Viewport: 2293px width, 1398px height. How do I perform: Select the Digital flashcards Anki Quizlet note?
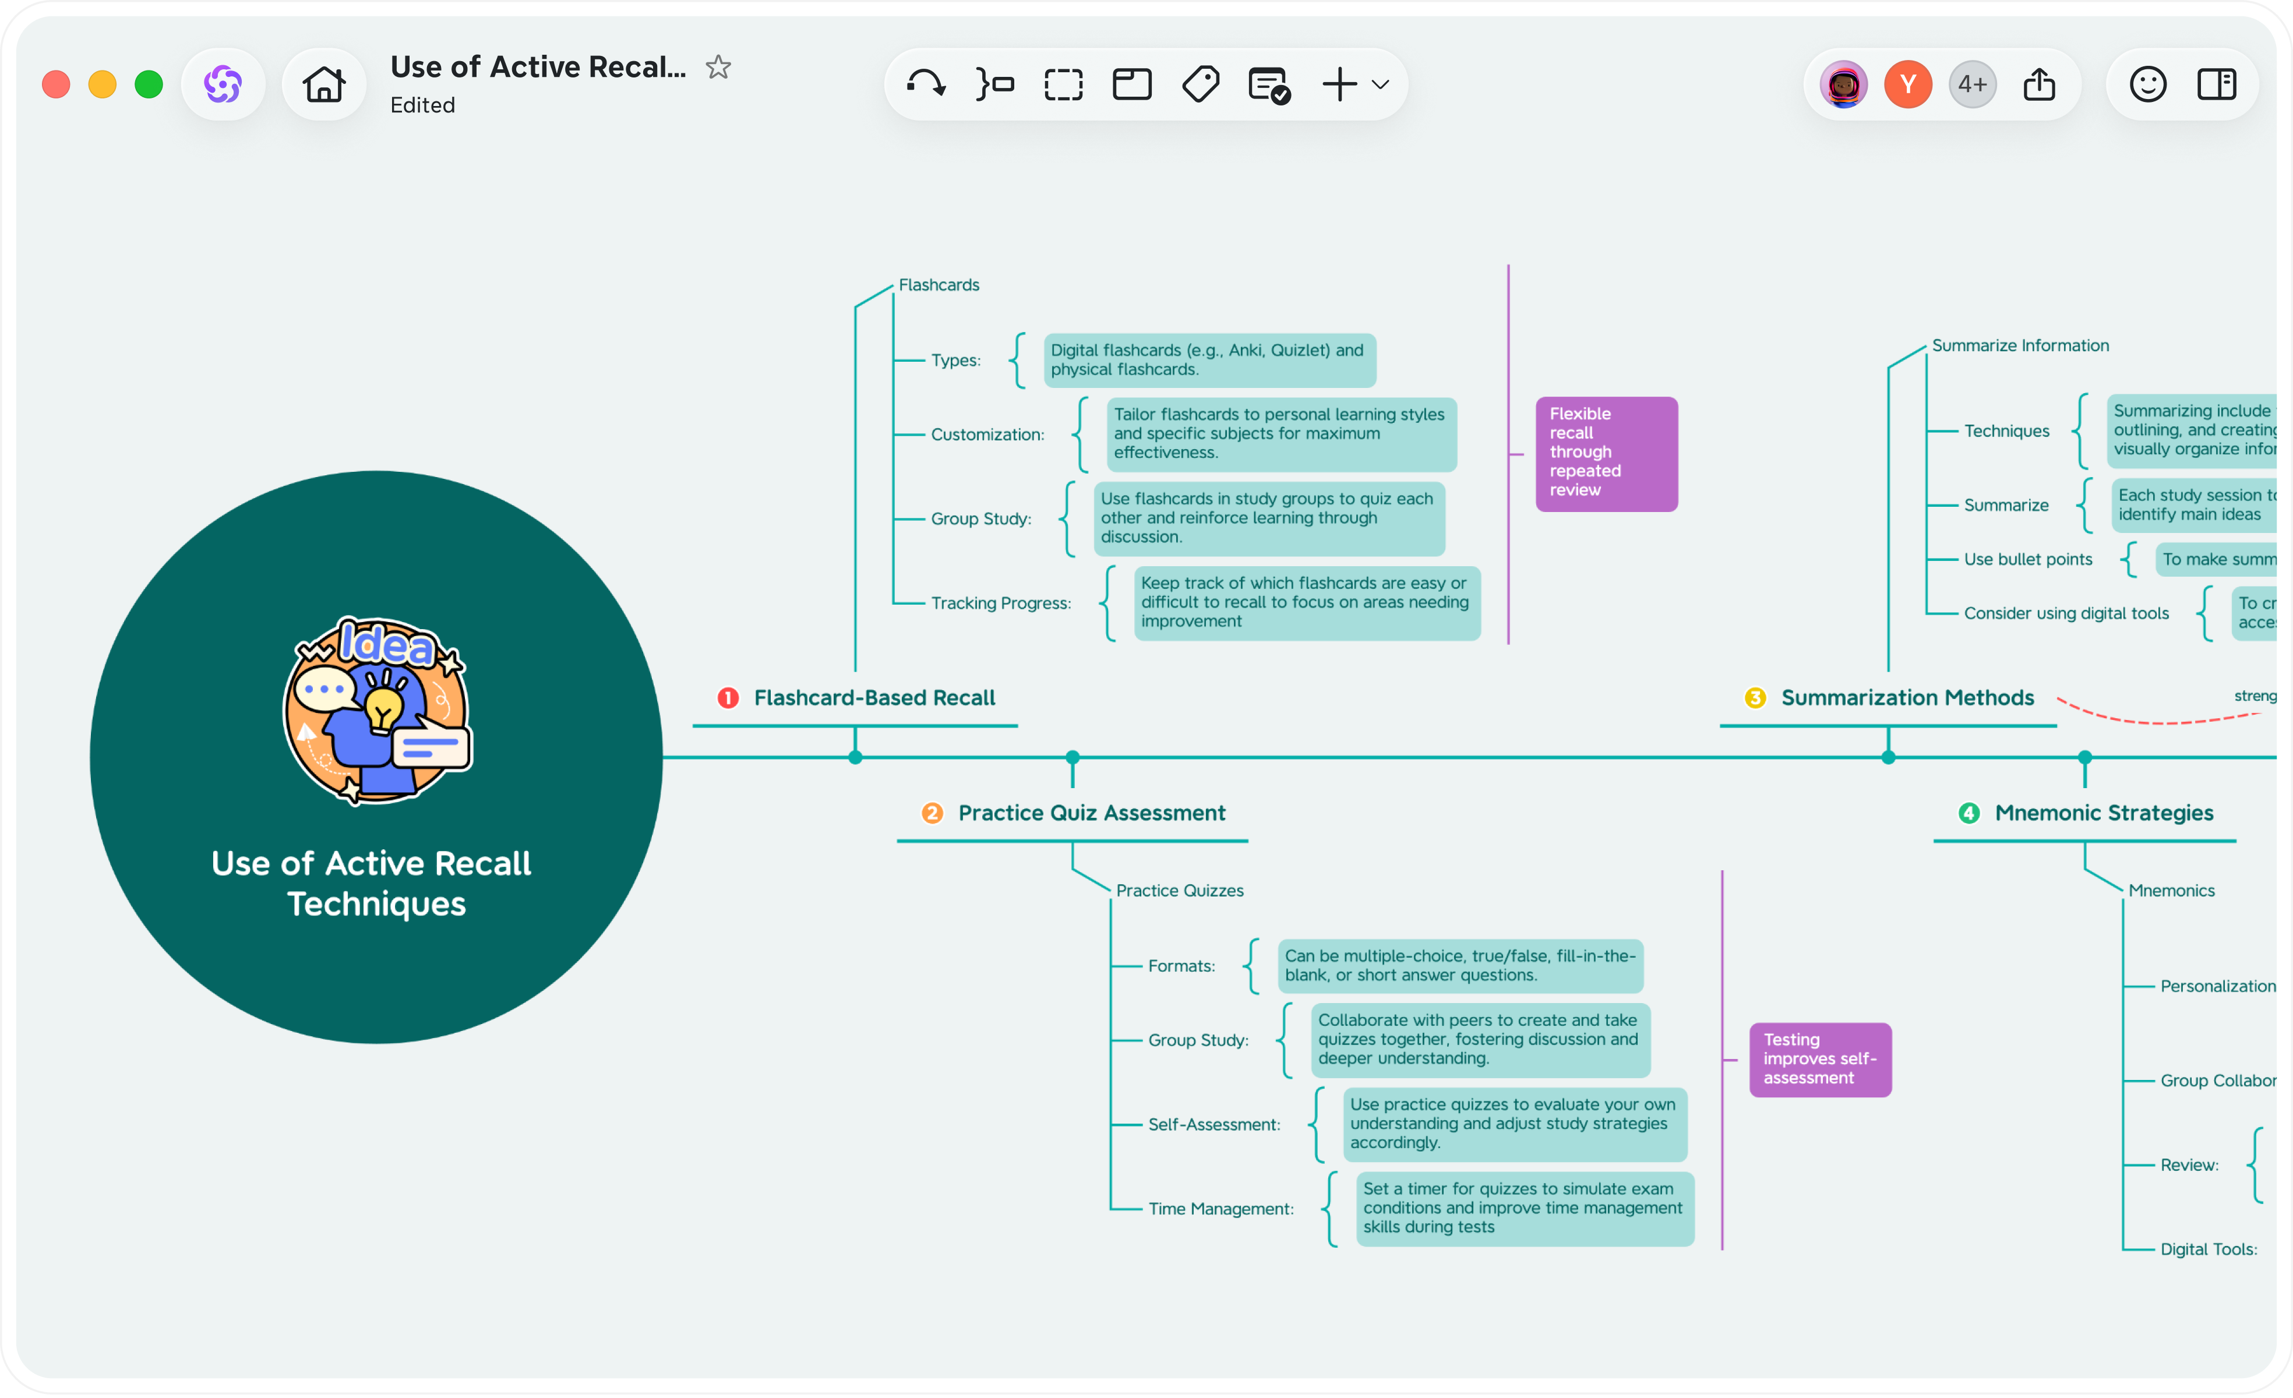(x=1210, y=360)
